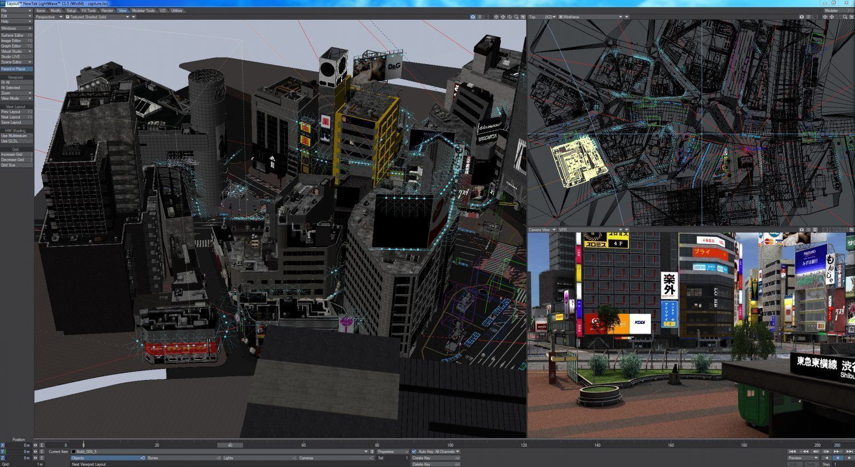This screenshot has width=855, height=467.
Task: Click perspective viewport move (pan) icon
Action: 503,17
